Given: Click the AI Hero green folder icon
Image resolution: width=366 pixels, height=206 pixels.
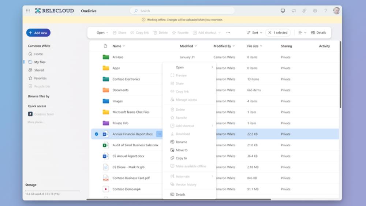Looking at the screenshot, I should tap(106, 57).
